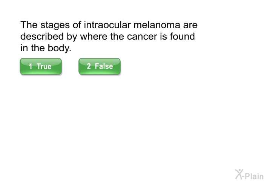Click the quiz question text
Image resolution: width=264 pixels, height=181 pixels.
(109, 36)
